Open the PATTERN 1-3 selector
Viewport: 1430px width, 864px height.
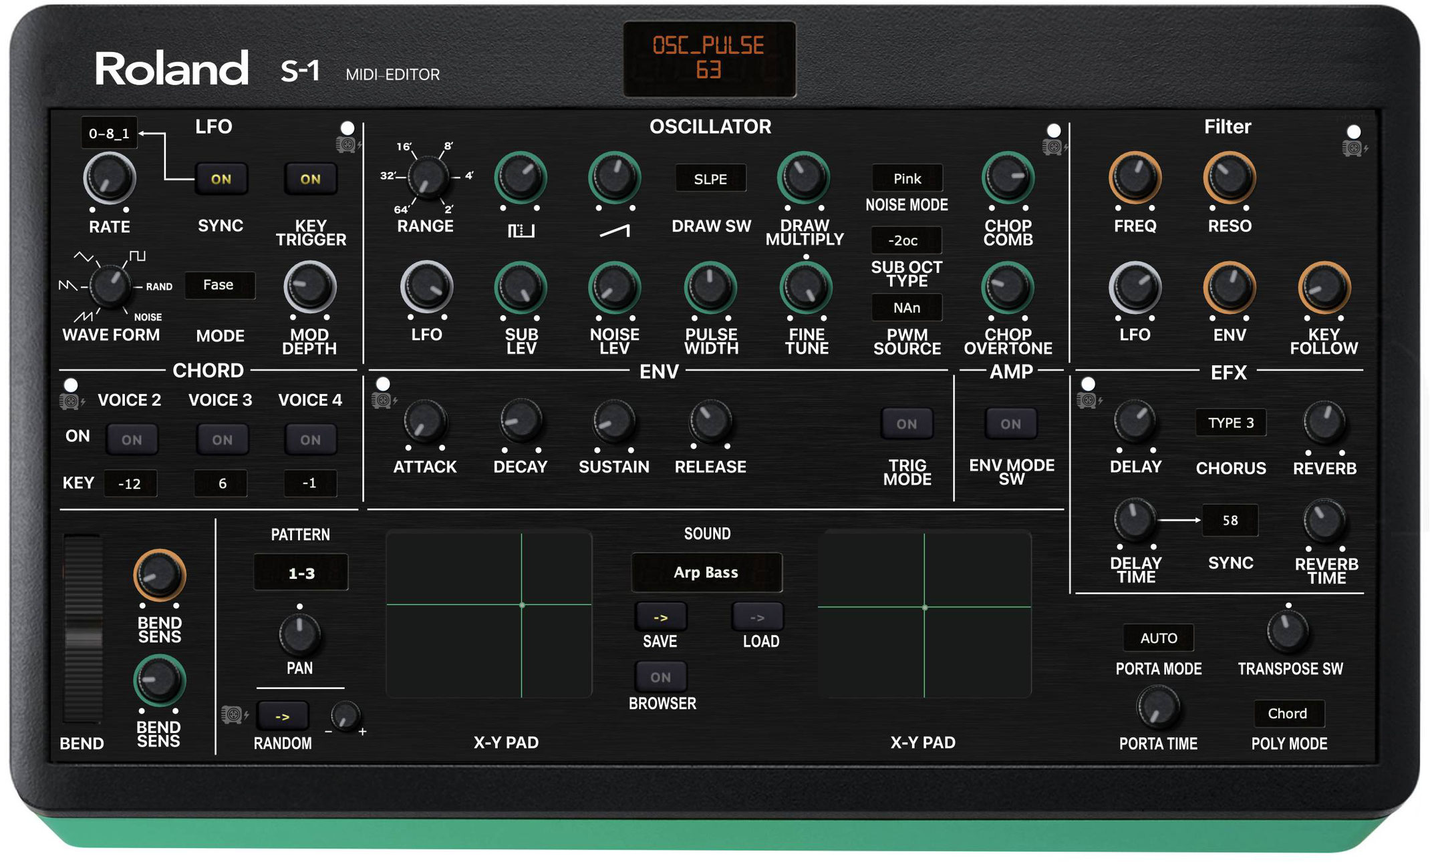[x=301, y=572]
